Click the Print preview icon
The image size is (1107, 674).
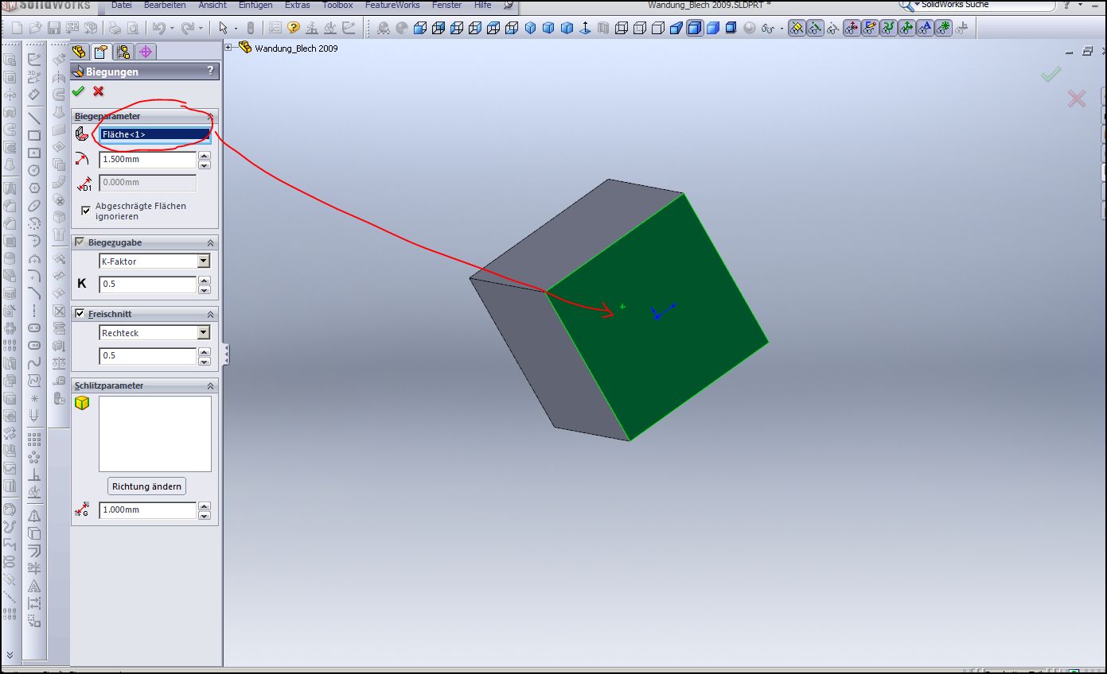[x=132, y=29]
